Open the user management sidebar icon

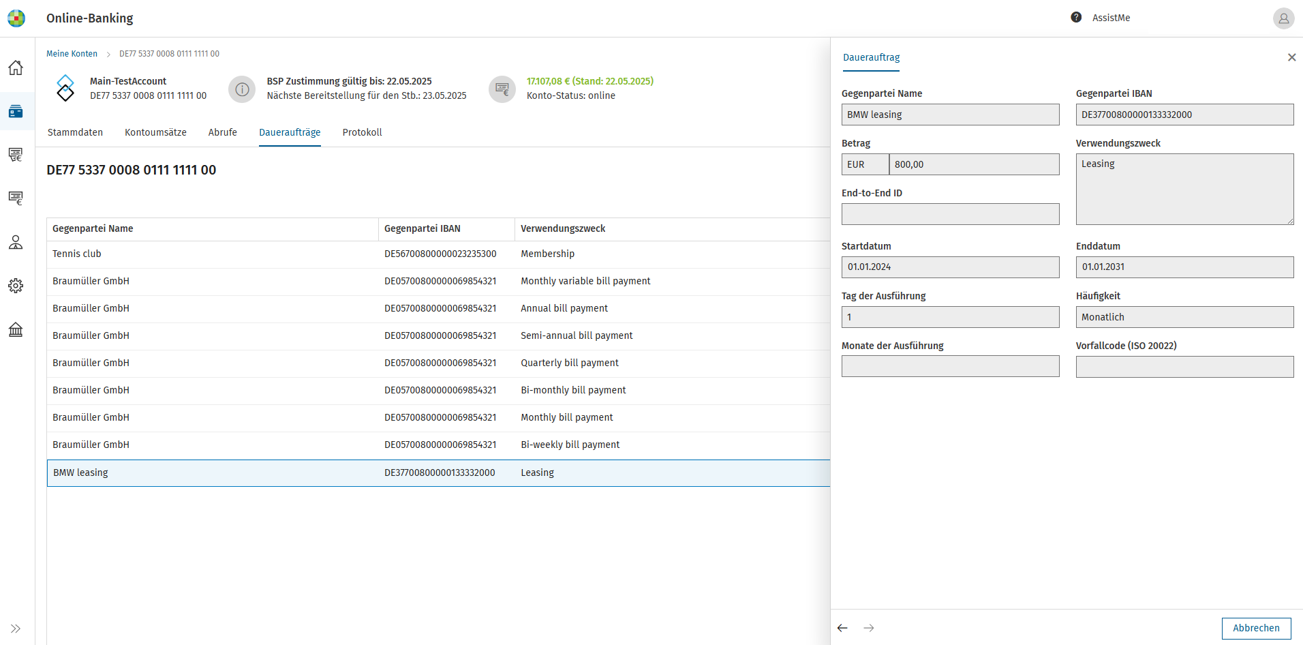(x=16, y=242)
